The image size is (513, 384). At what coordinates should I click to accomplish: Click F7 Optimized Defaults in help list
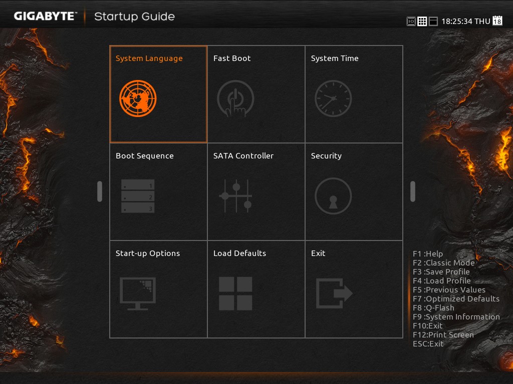[x=456, y=299]
